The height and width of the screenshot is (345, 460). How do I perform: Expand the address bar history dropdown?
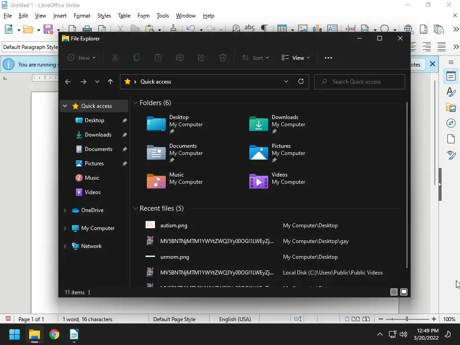point(286,82)
